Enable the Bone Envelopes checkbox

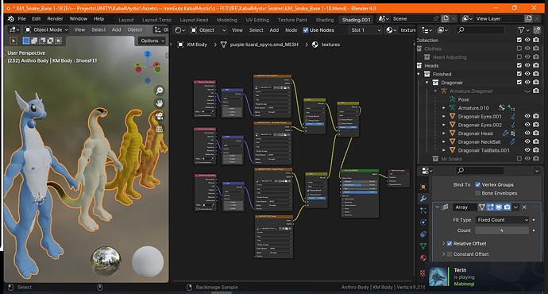coord(478,193)
